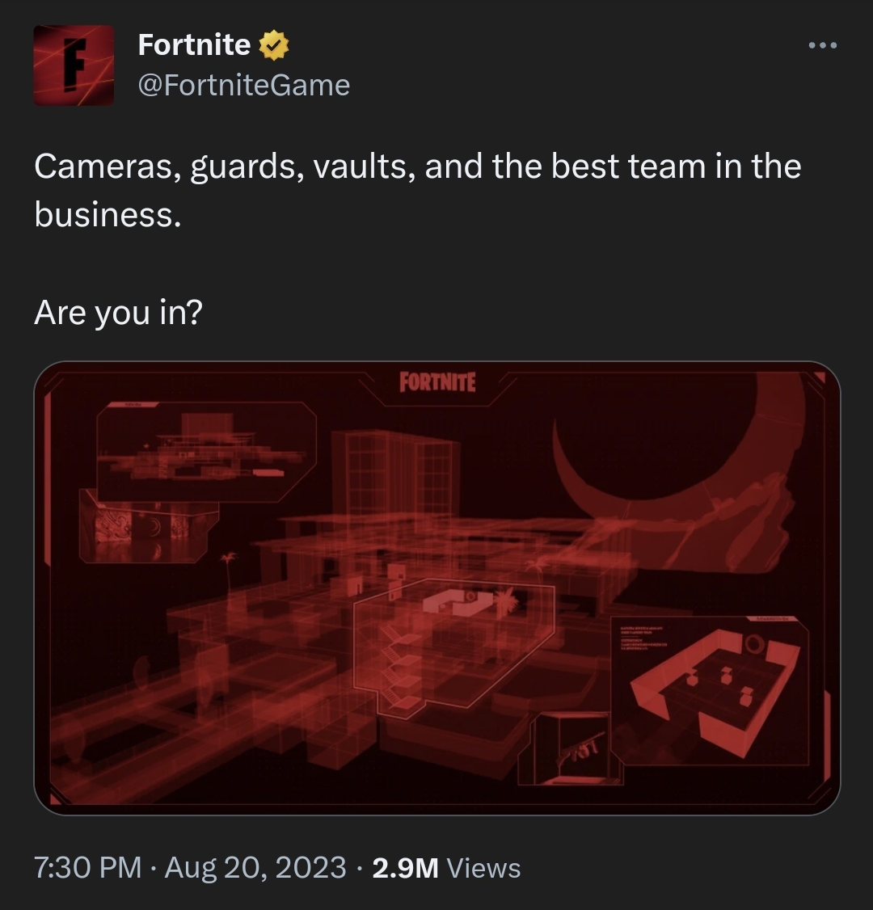Screen dimensions: 873x910
Task: Open the vault room inset panel
Action: (711, 692)
